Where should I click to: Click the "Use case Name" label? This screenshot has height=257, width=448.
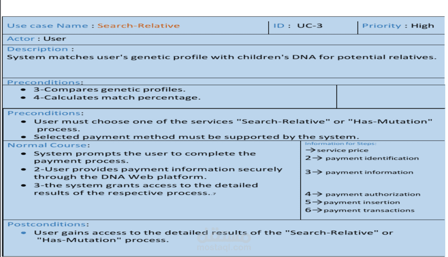pos(47,26)
